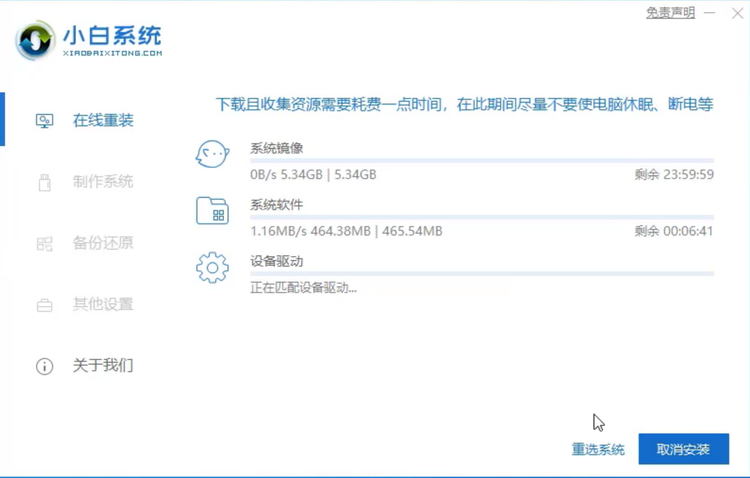
Task: Click the 备份还原 grid icon
Action: pos(44,244)
